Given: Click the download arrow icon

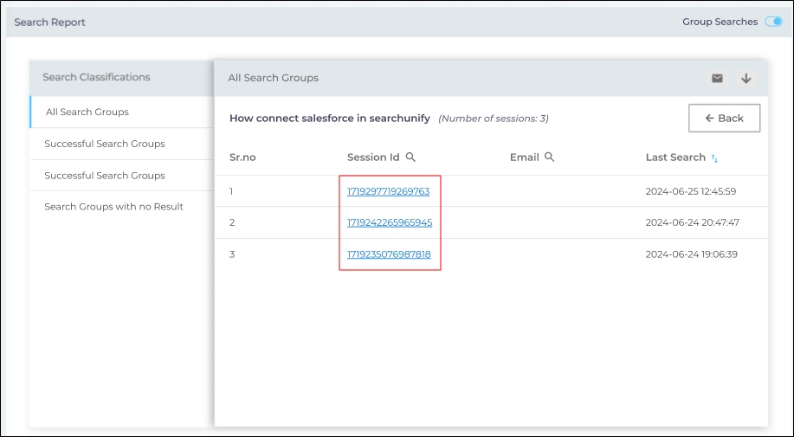Looking at the screenshot, I should (746, 78).
